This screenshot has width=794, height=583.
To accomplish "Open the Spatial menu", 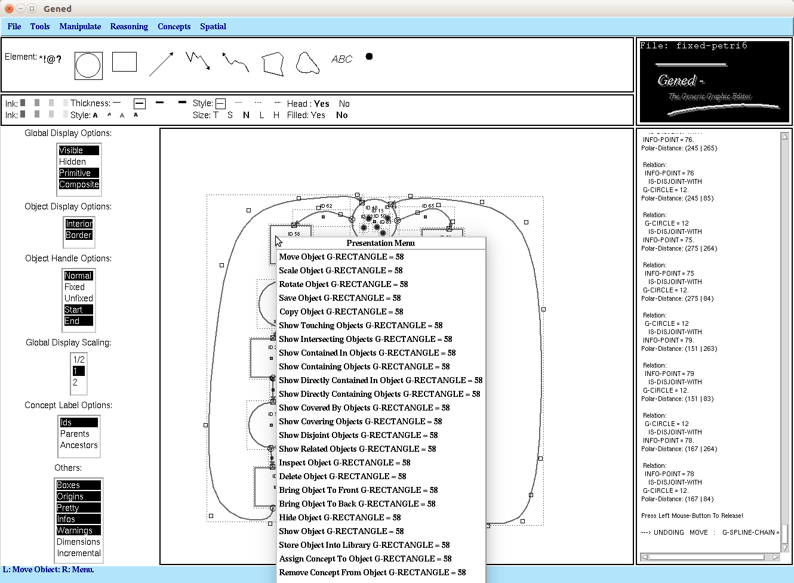I will point(213,26).
